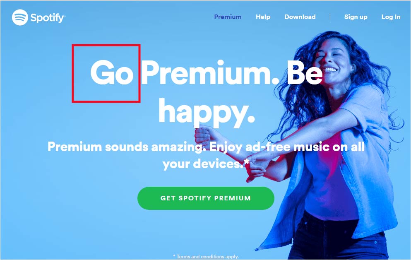Open the Terms and conditions link
Viewport: 411px width, 260px height.
tap(200, 257)
